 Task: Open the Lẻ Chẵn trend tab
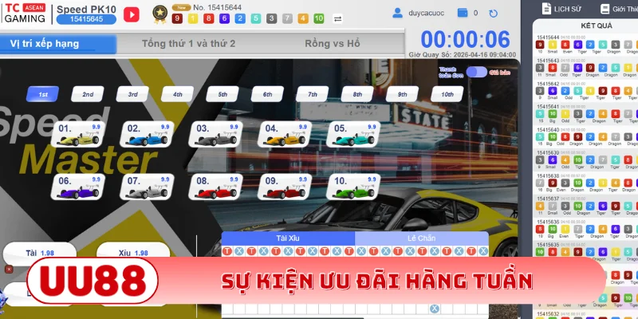pos(422,238)
